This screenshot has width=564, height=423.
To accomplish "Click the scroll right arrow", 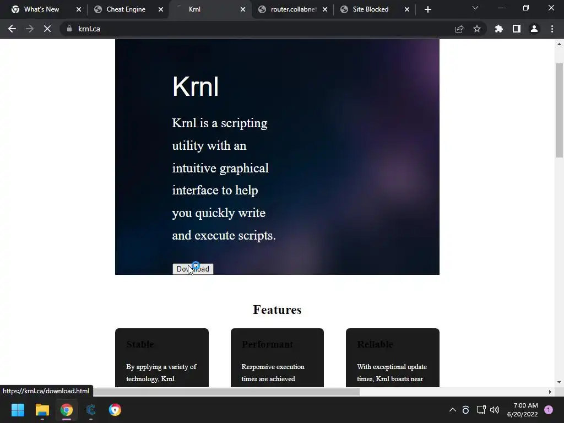I will 550,392.
